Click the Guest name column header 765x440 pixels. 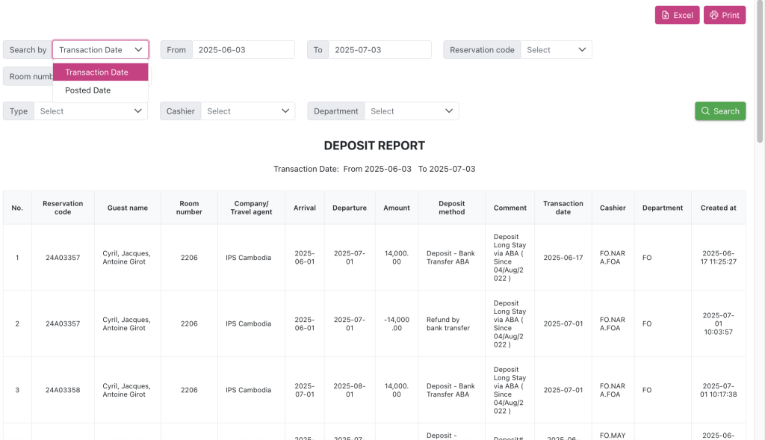tap(128, 208)
